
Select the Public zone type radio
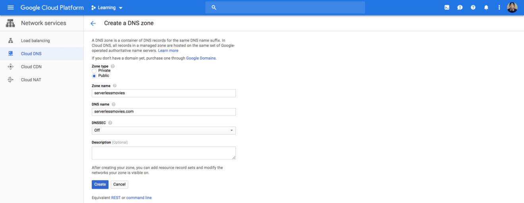pos(94,76)
